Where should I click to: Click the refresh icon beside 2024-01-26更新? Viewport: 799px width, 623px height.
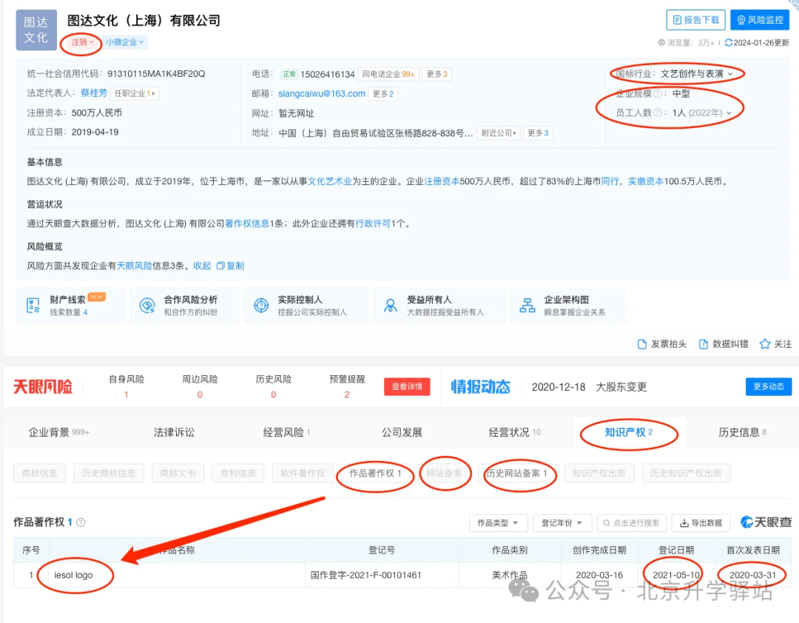point(728,43)
